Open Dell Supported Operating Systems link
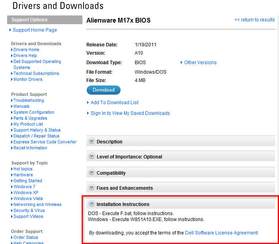Screen dimensions: 279x244 tap(37, 65)
